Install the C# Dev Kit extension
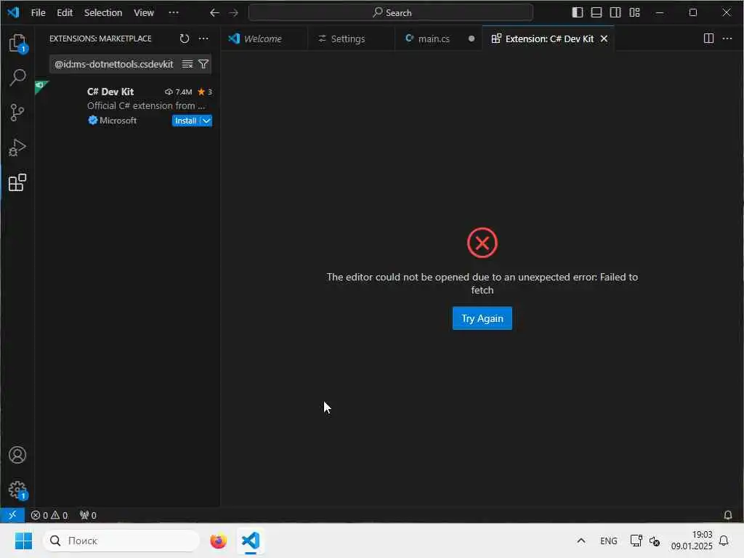744x558 pixels. (x=185, y=121)
